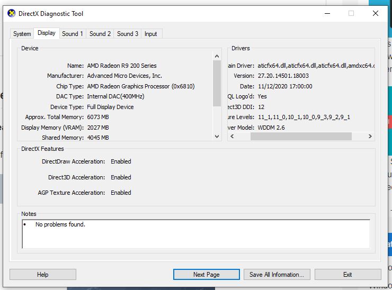Select the Display tab
Image resolution: width=392 pixels, height=290 pixels.
(47, 33)
